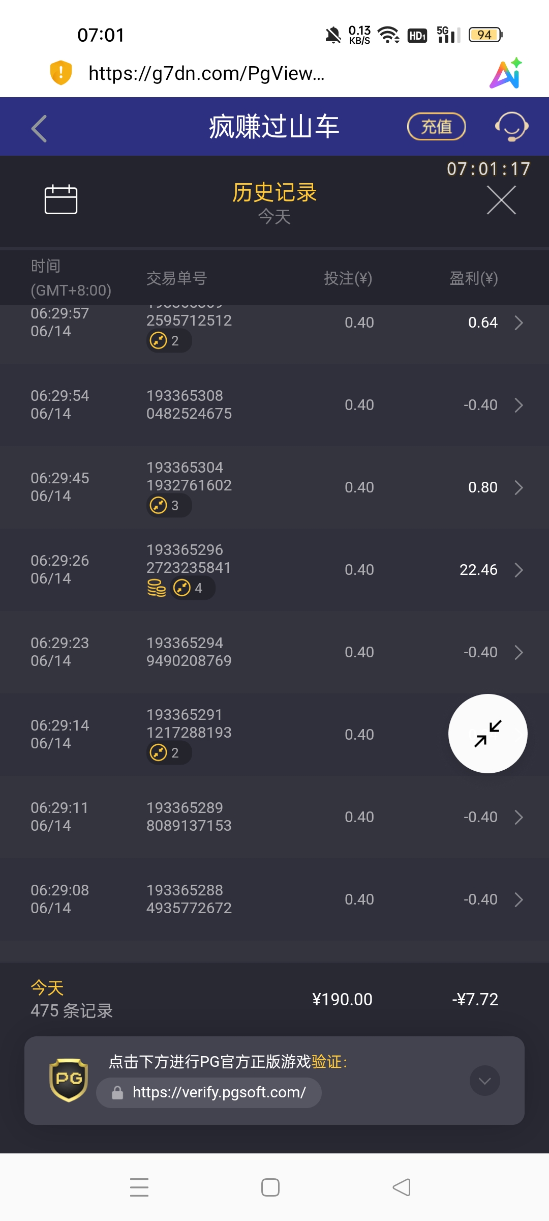Tap the customer service headset icon

pos(512,127)
